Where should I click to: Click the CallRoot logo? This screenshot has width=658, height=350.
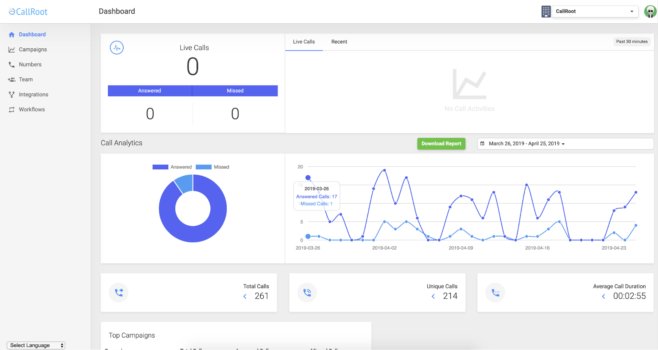28,12
